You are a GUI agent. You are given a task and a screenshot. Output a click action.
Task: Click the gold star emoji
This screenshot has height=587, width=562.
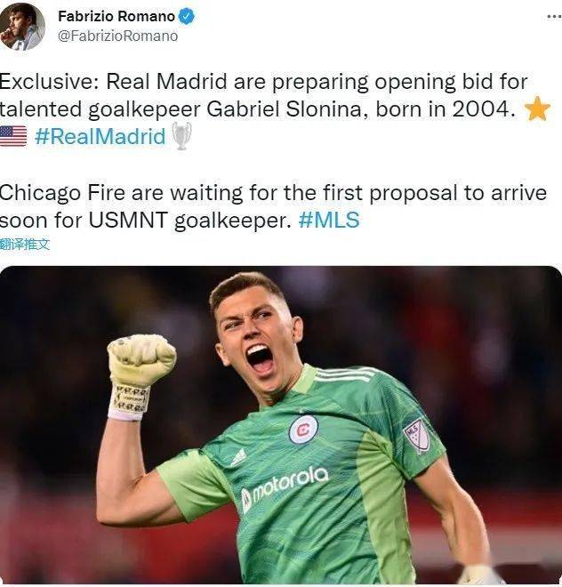(x=537, y=109)
